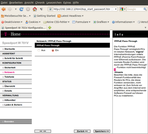Image resolution: width=148 pixels, height=134 pixels.
Task: Click the Informationen info icon
Action: click(x=113, y=22)
